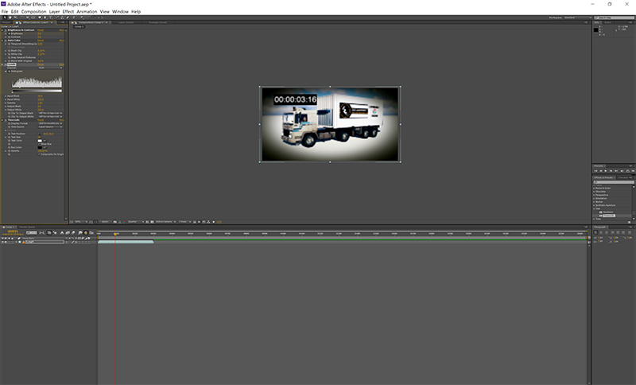Open the Effect menu
The width and height of the screenshot is (636, 385).
[68, 11]
